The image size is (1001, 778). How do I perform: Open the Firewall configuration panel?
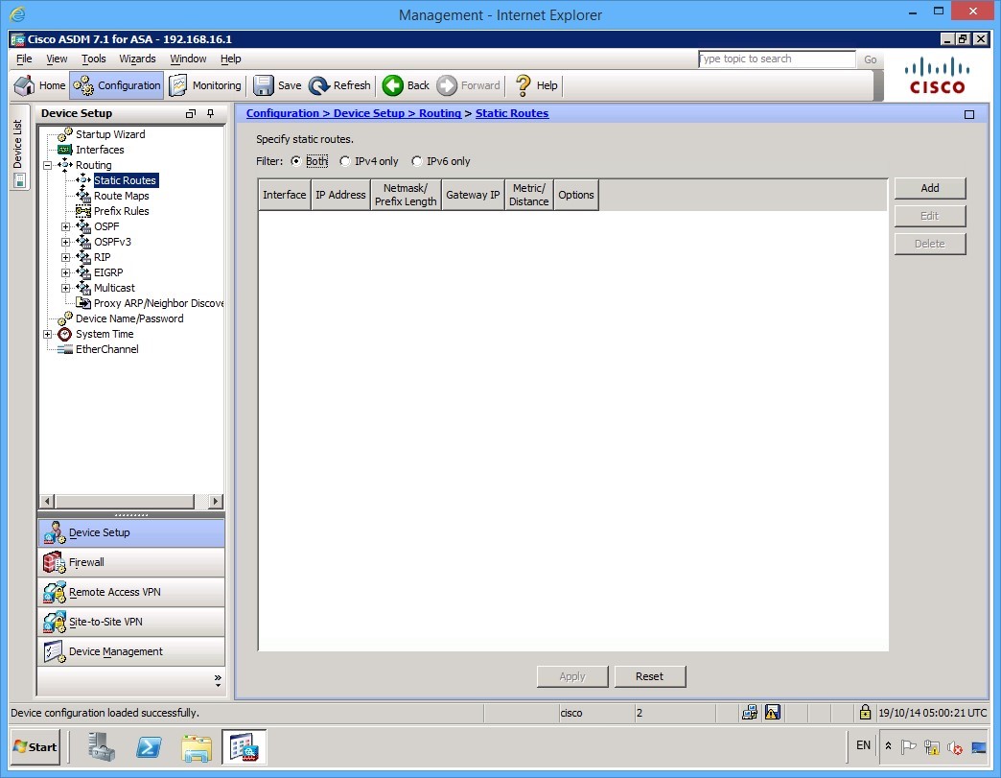[85, 561]
